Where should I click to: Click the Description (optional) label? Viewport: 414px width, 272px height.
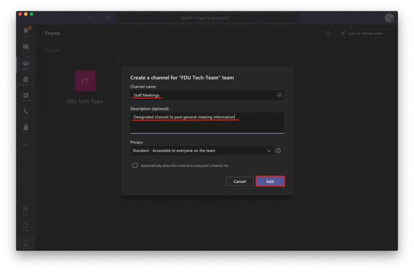click(150, 109)
